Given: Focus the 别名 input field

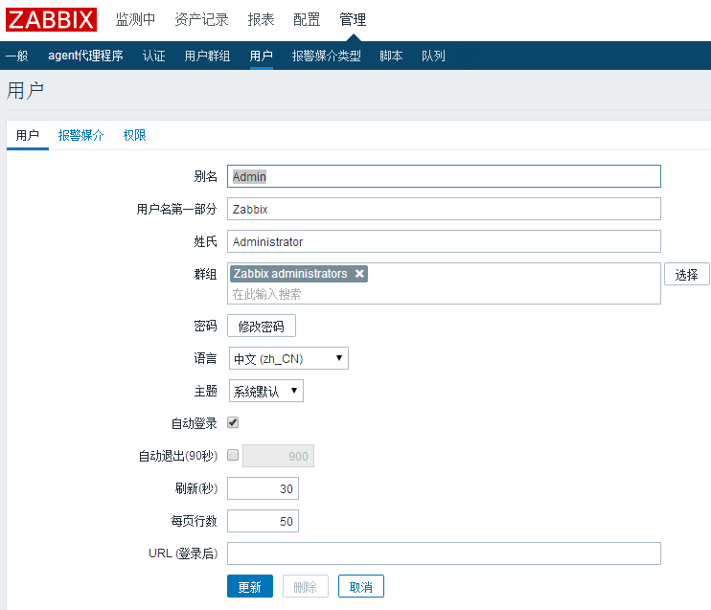Looking at the screenshot, I should point(444,176).
